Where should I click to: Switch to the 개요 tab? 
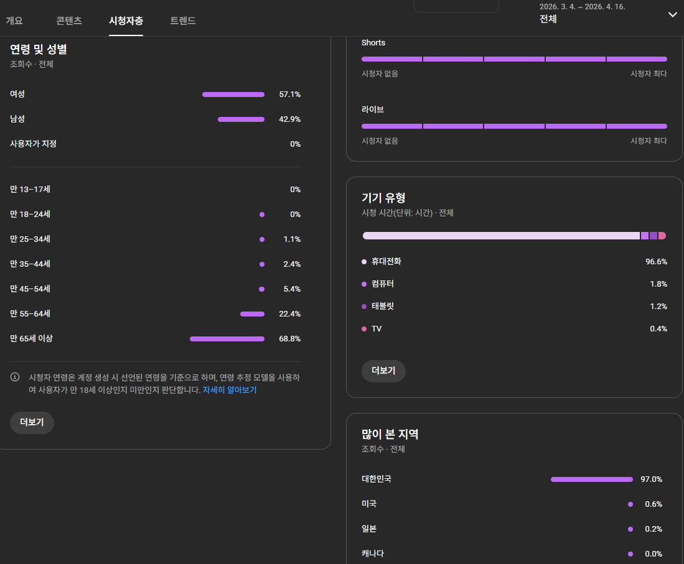[x=14, y=21]
